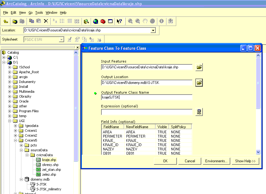Screen dimensions: 266x194
Task: Browse for Input Features
Action: (x=199, y=67)
